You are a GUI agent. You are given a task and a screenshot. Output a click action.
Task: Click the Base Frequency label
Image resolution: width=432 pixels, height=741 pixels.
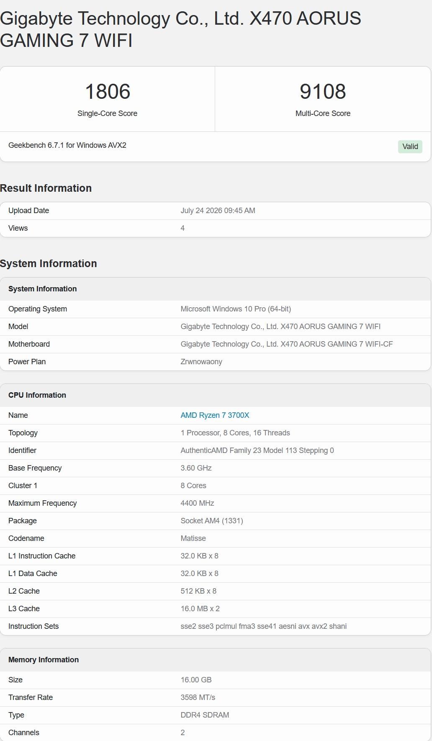(35, 468)
